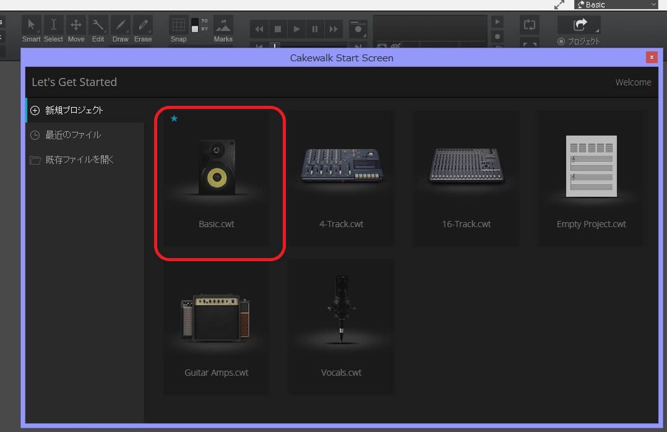Activate the Move tool
This screenshot has height=432, width=667.
(75, 29)
